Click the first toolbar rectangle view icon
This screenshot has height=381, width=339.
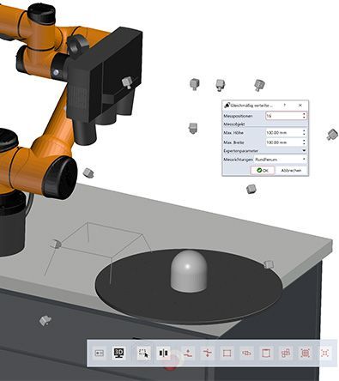click(100, 353)
